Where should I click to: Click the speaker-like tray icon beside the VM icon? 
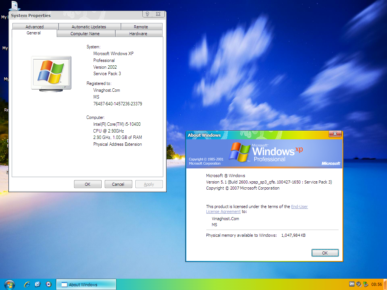click(359, 284)
